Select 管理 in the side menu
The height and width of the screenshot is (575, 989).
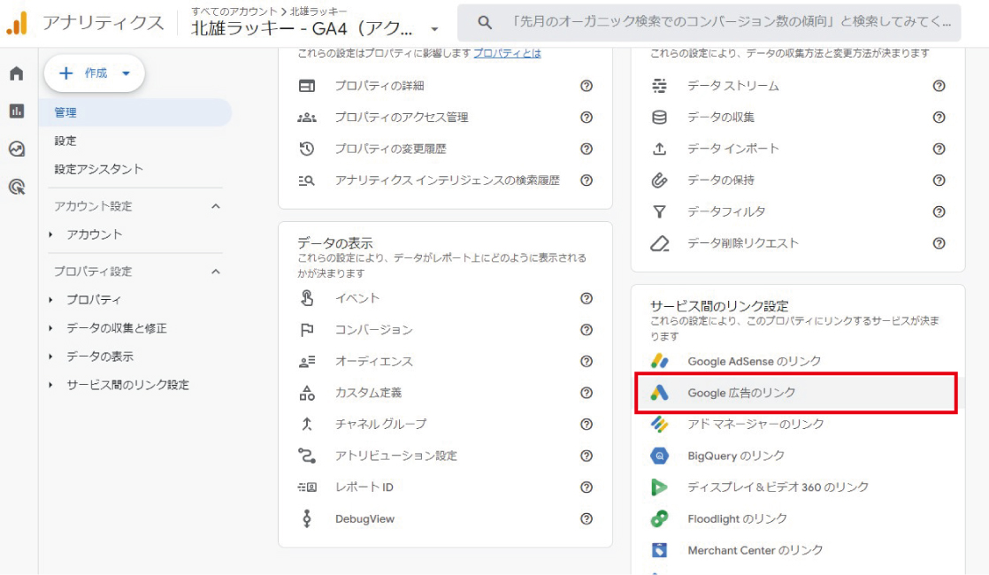[x=135, y=112]
